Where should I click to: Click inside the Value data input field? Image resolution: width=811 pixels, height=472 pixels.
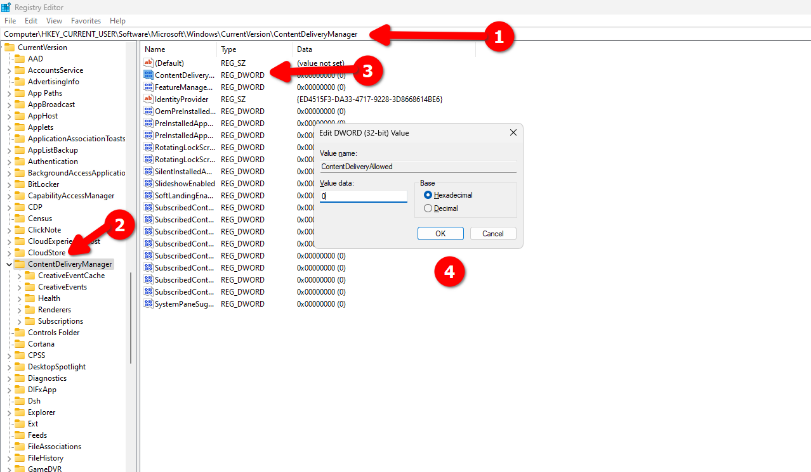point(362,196)
